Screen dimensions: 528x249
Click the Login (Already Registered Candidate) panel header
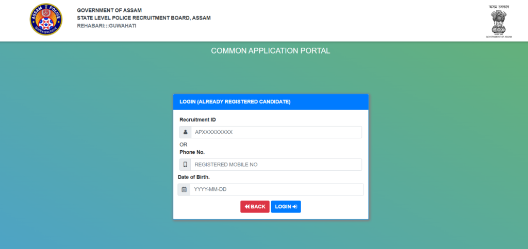click(x=271, y=102)
